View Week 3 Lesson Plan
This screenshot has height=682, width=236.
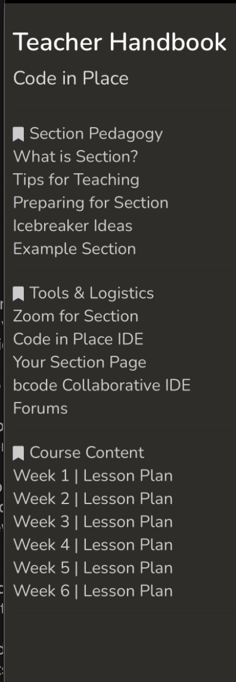click(x=93, y=521)
